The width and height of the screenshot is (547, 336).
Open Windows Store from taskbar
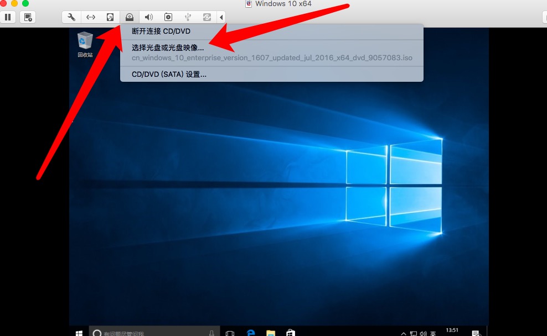291,333
